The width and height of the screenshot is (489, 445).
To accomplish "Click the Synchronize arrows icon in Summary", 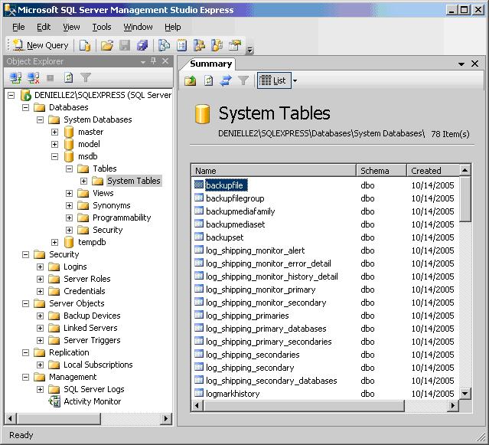I will (x=226, y=80).
